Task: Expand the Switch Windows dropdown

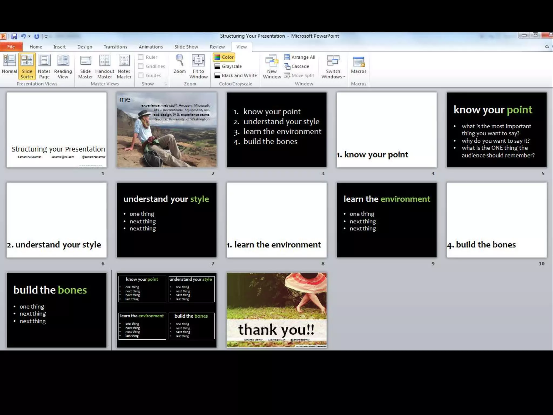Action: [x=333, y=67]
